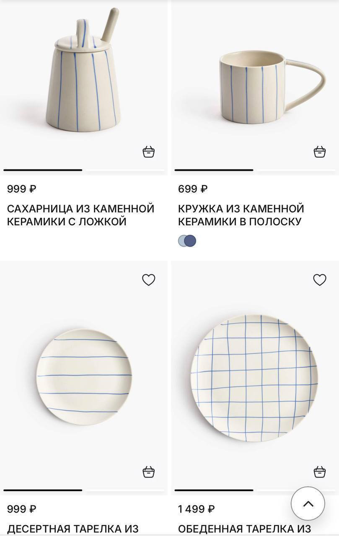
Task: Open the КРУЖКА ИЗ КАМЕННОЙ КЕРАМИКИ product title
Action: coord(241,215)
